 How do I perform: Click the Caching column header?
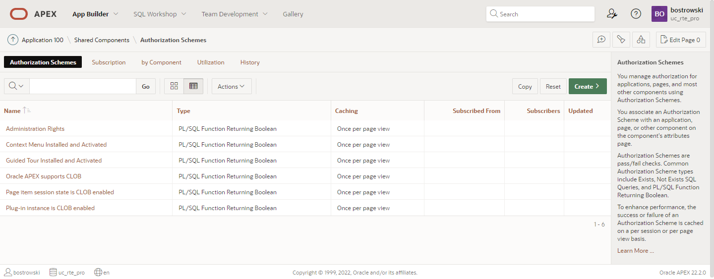[x=347, y=111]
